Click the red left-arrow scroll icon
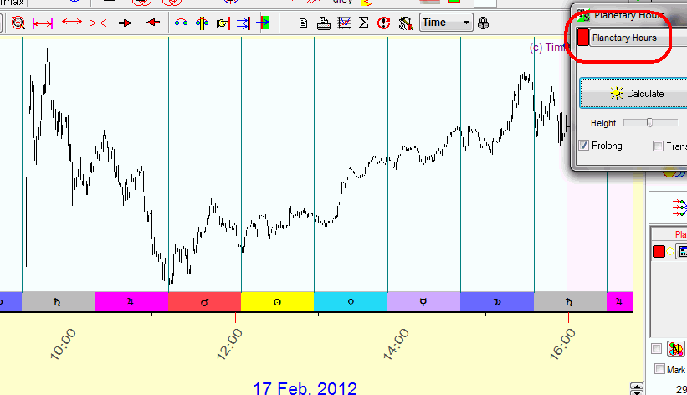Screen dimensions: 687x395 click(152, 23)
